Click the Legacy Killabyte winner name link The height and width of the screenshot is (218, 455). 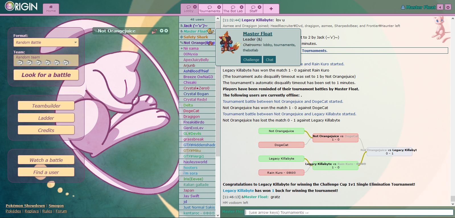point(238,190)
